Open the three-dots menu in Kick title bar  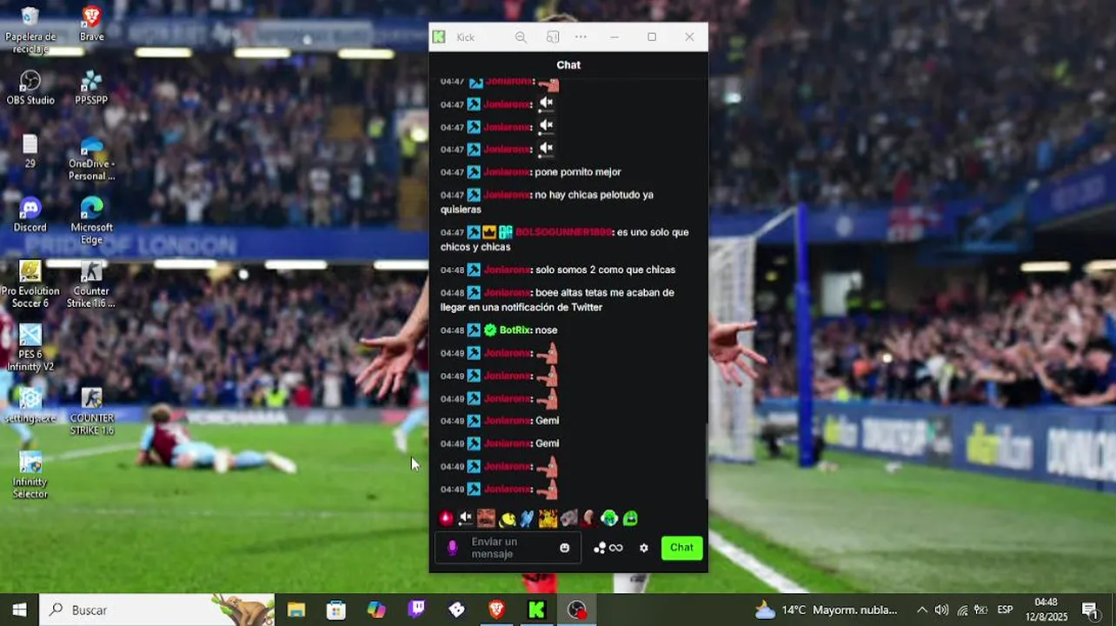pyautogui.click(x=581, y=37)
